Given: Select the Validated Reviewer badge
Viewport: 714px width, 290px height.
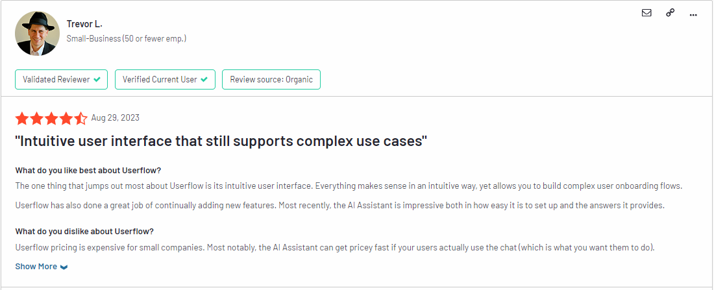Looking at the screenshot, I should click(x=62, y=79).
